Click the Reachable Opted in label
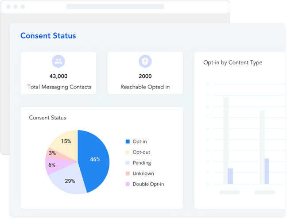 point(145,87)
